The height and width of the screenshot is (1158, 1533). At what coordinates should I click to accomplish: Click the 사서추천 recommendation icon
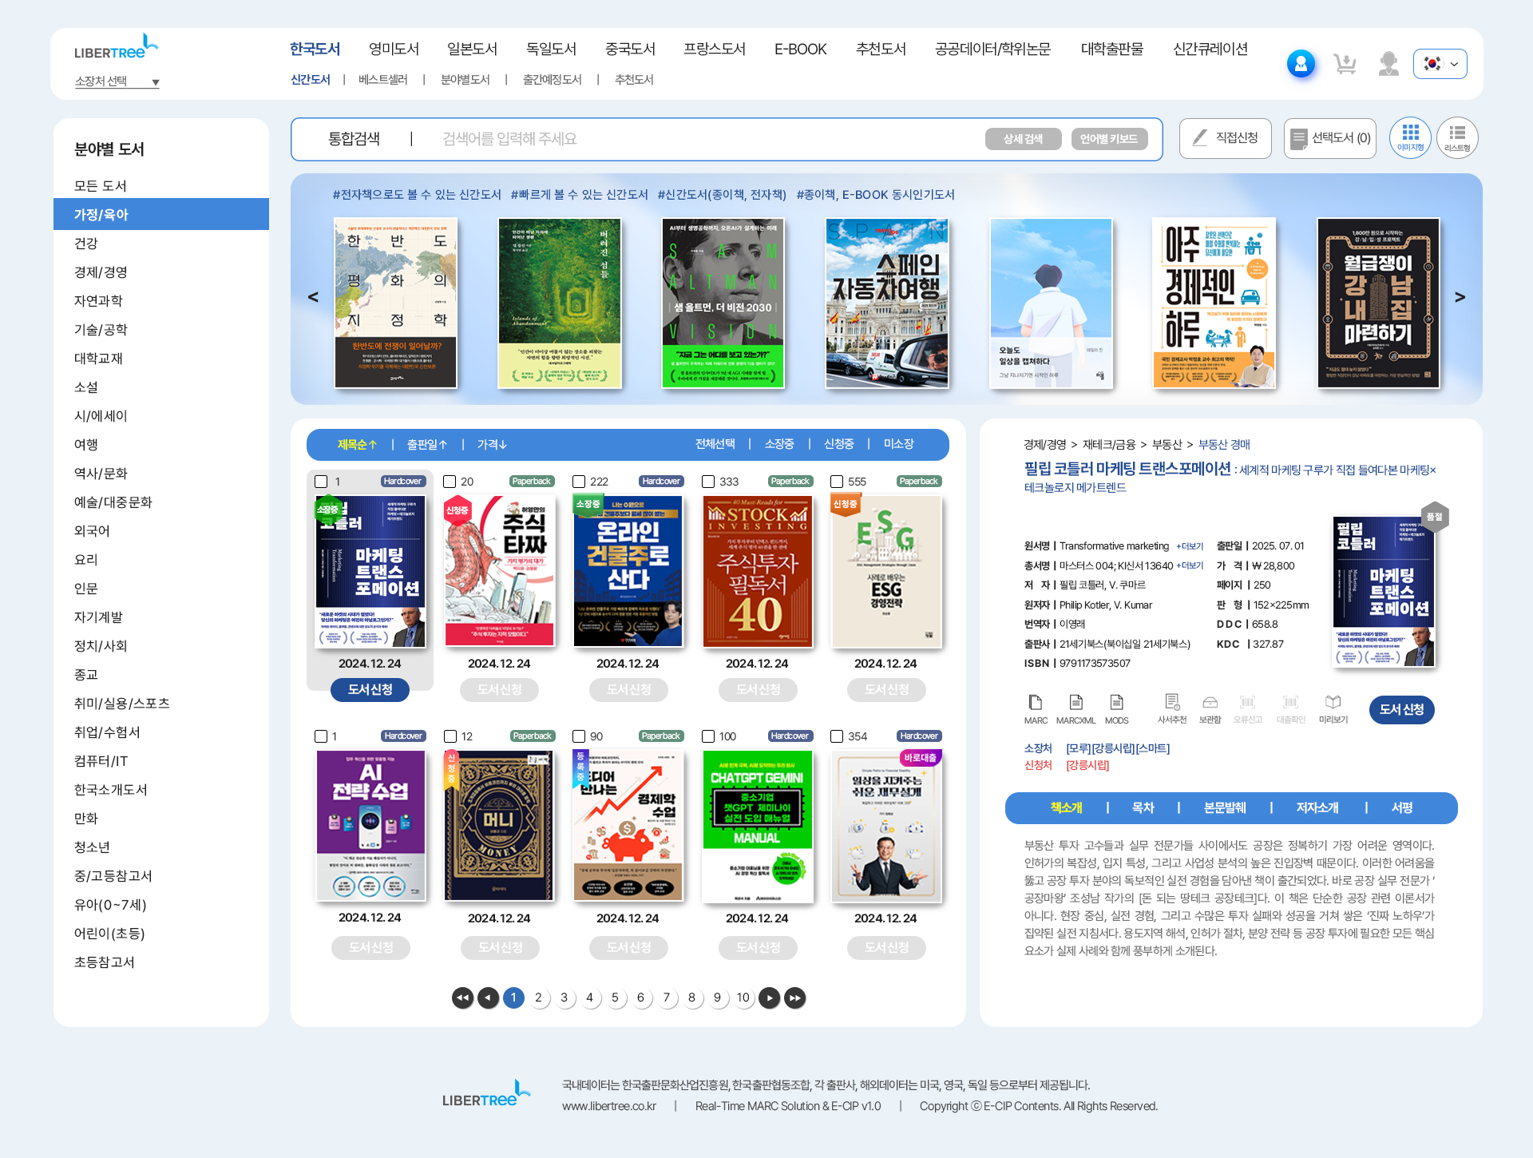pyautogui.click(x=1172, y=704)
